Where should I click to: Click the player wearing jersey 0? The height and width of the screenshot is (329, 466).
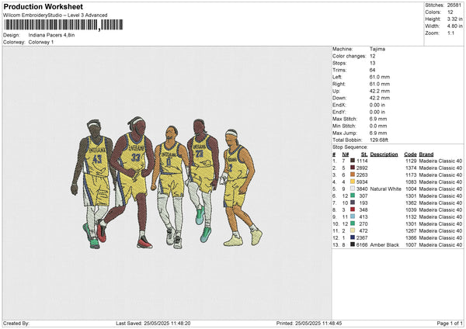click(171, 187)
